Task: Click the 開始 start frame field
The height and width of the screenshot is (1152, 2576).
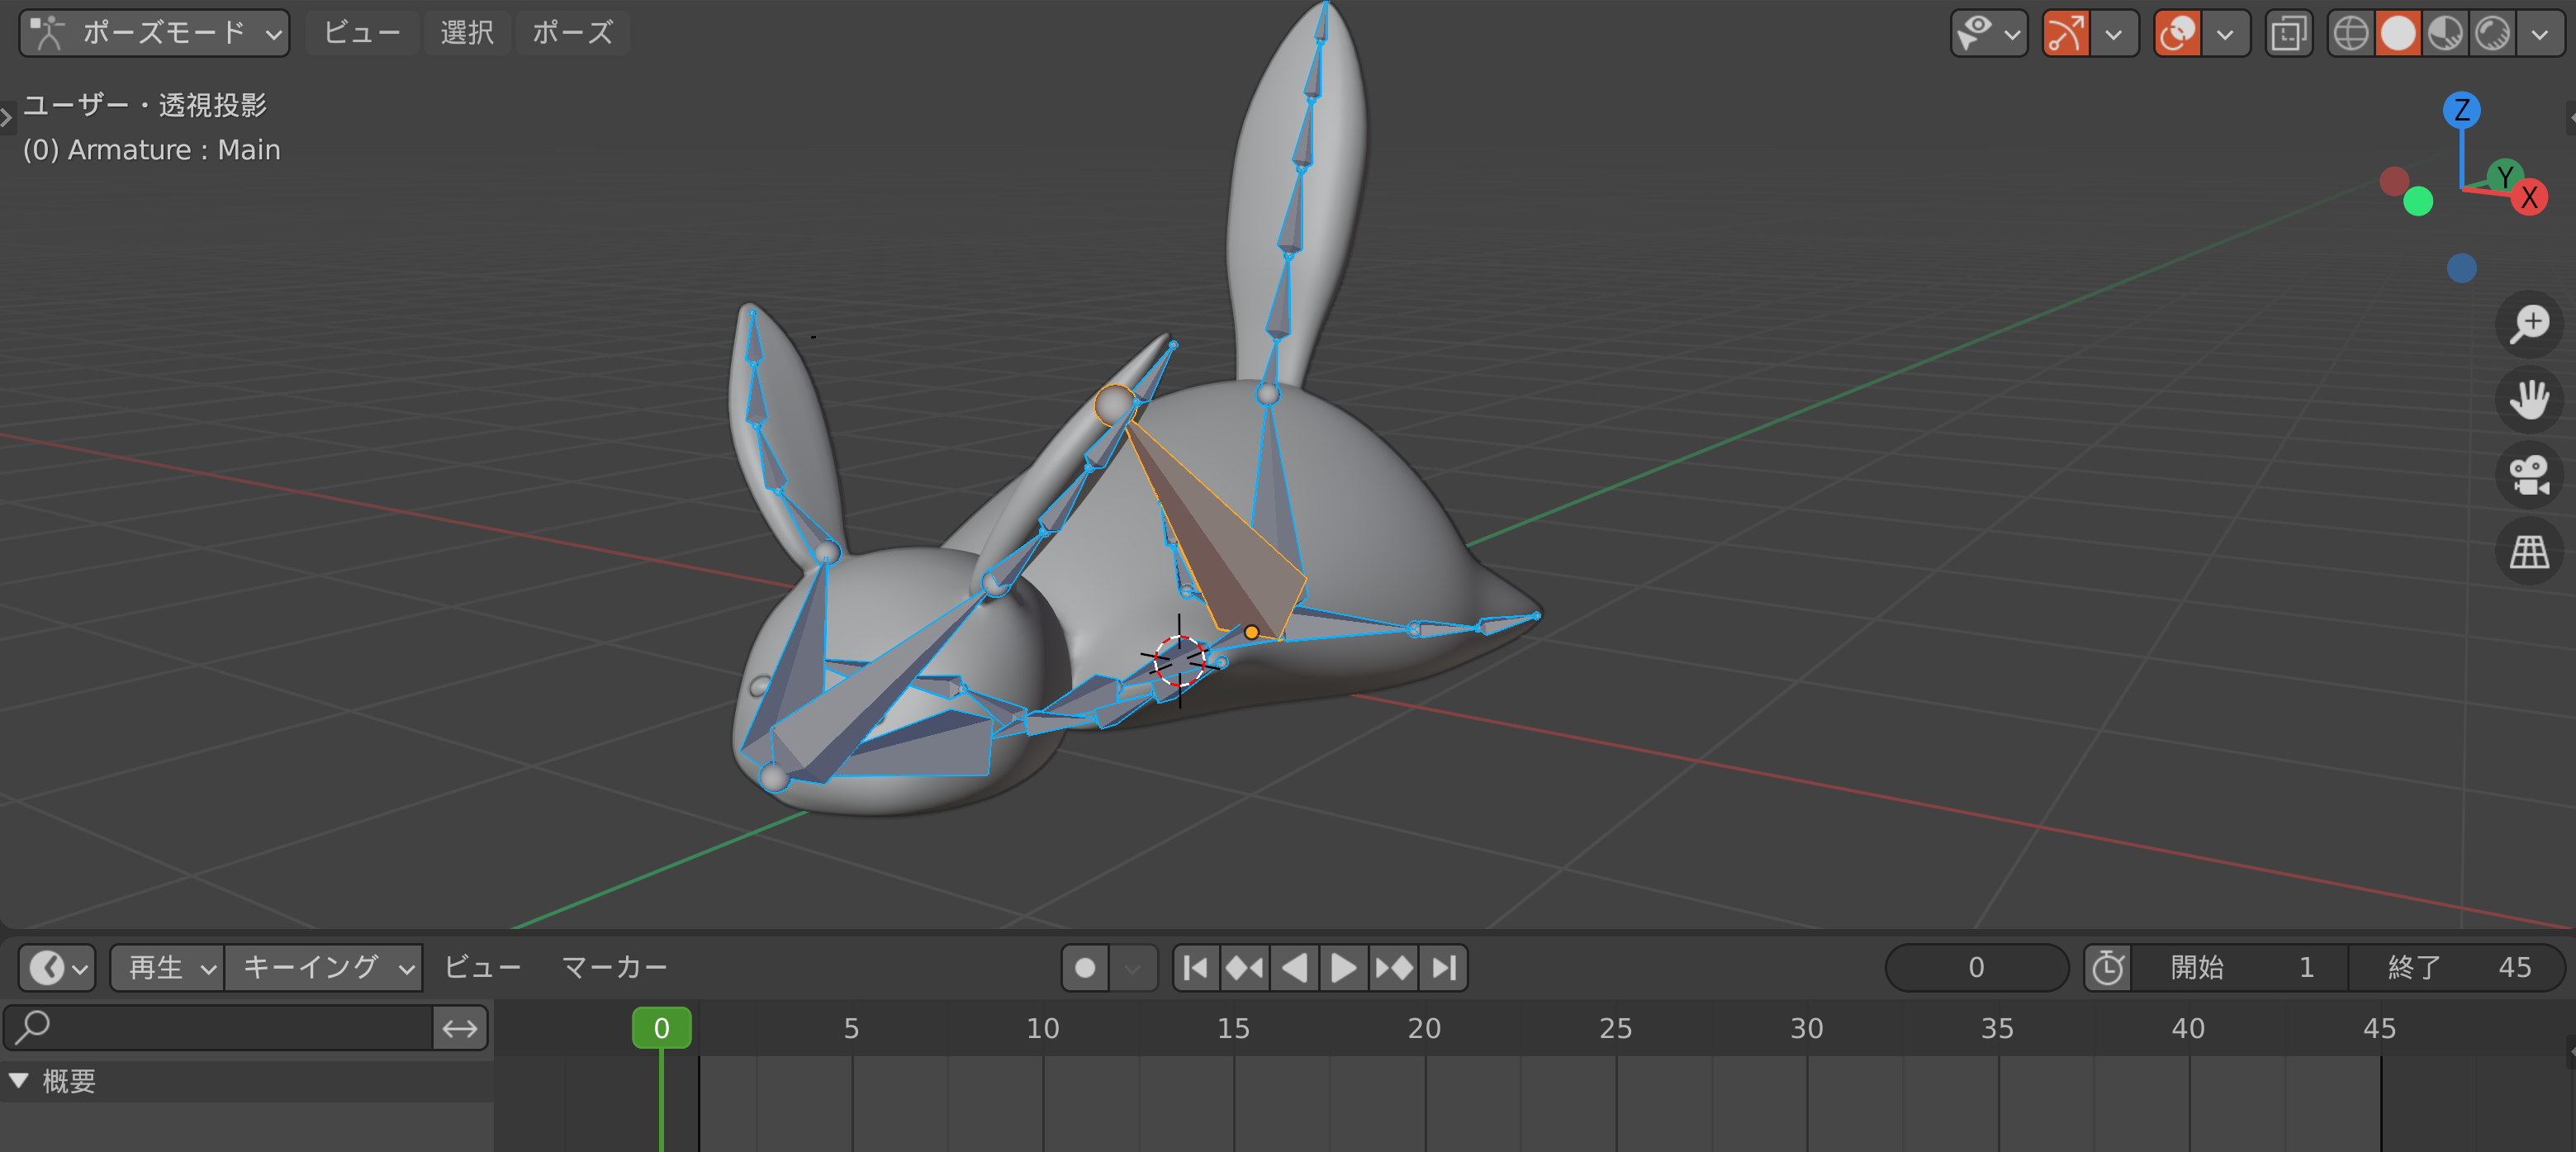Action: [2240, 968]
